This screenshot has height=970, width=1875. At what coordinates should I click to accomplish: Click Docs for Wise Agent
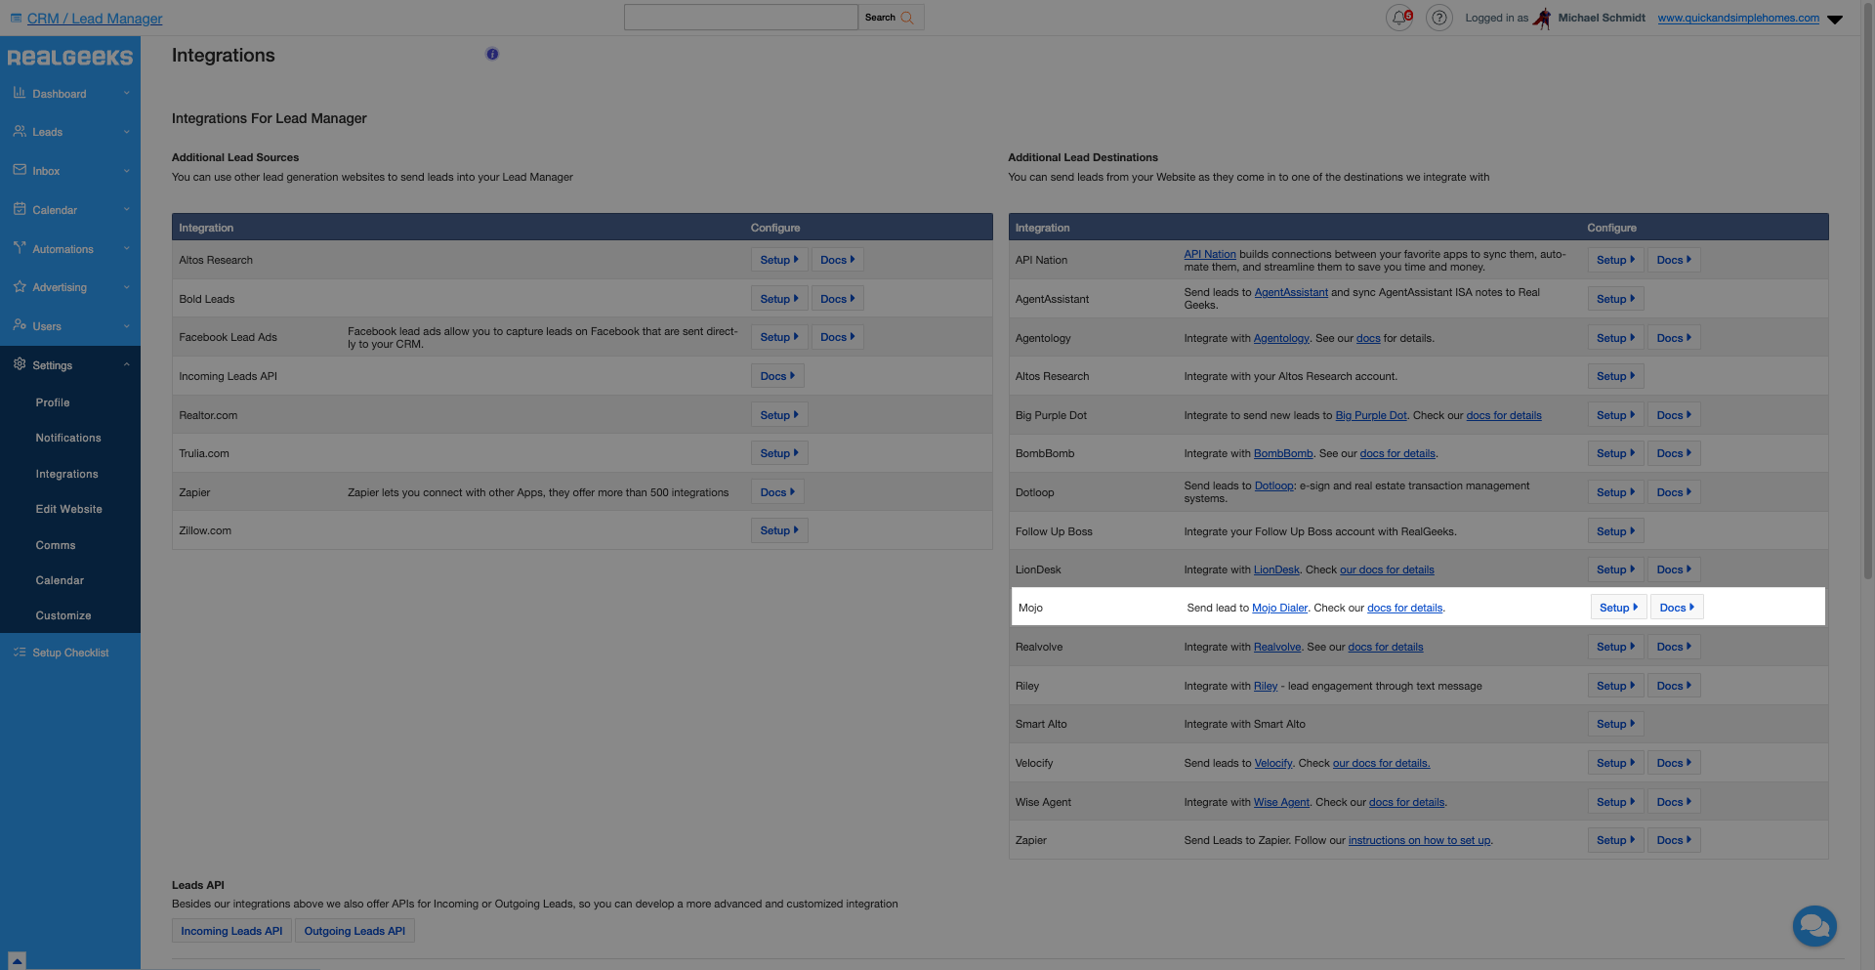click(x=1674, y=802)
